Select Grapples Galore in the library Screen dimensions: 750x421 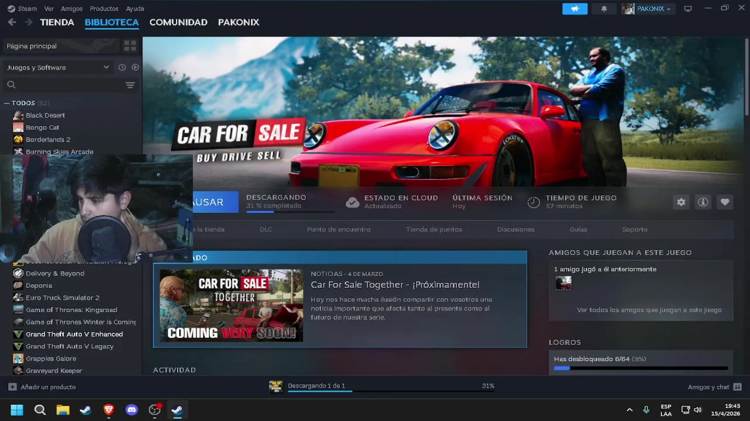pyautogui.click(x=50, y=358)
